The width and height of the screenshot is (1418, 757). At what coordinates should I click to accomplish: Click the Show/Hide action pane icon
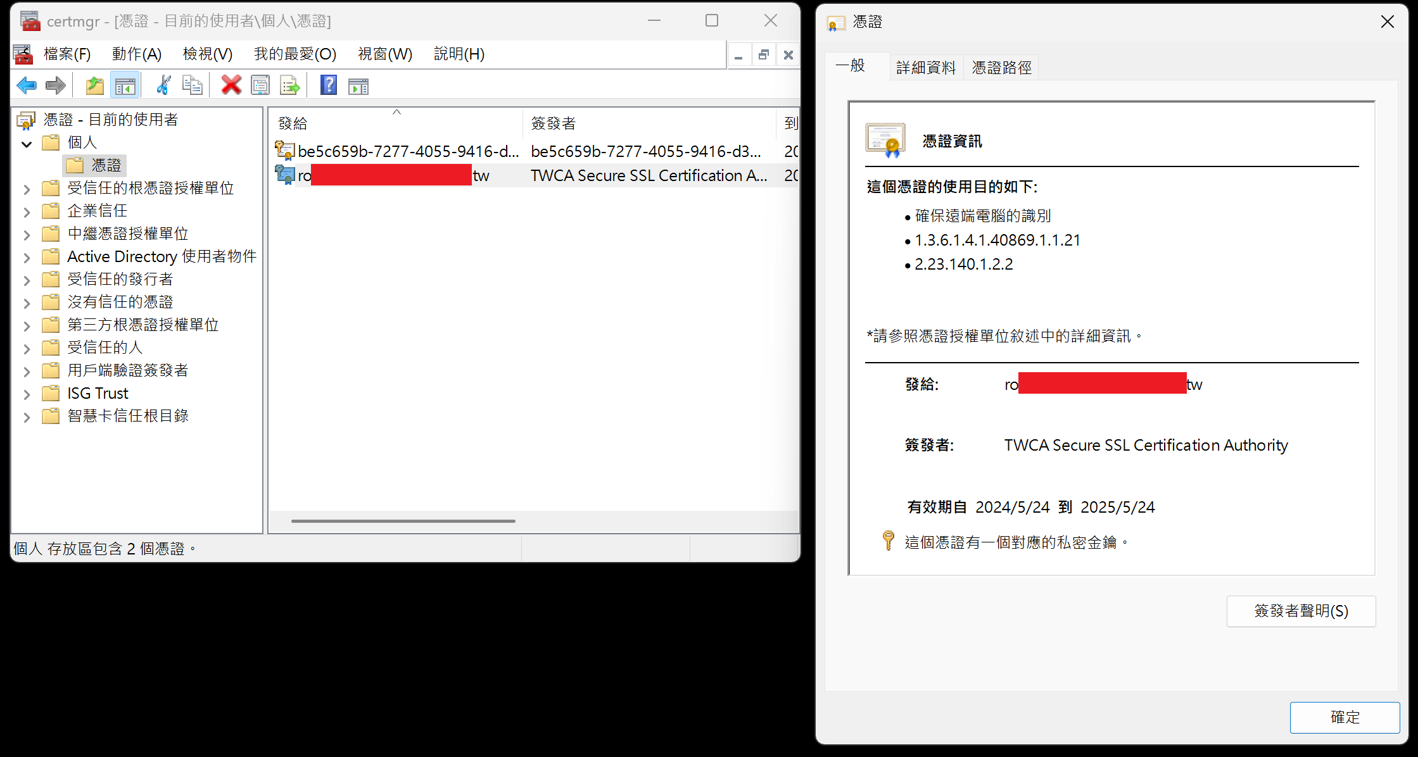(x=358, y=85)
